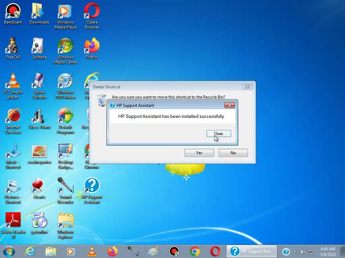Select the Hearts desktop icon
Viewport: 345px width, 258px height.
coord(39,188)
